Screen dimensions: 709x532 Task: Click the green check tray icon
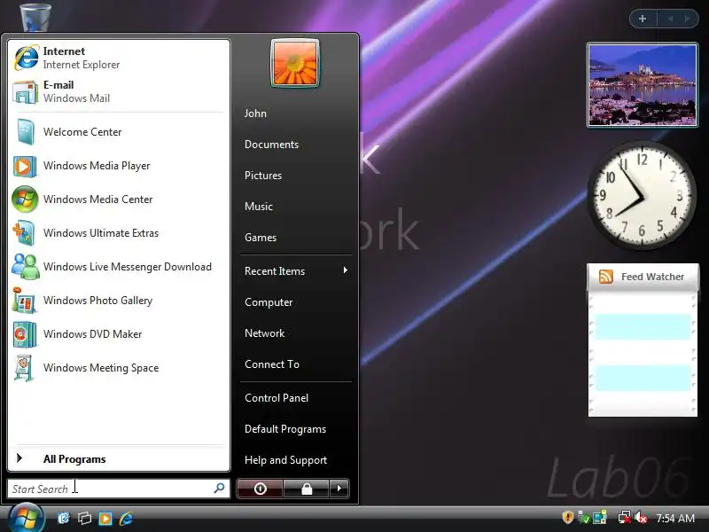click(583, 518)
